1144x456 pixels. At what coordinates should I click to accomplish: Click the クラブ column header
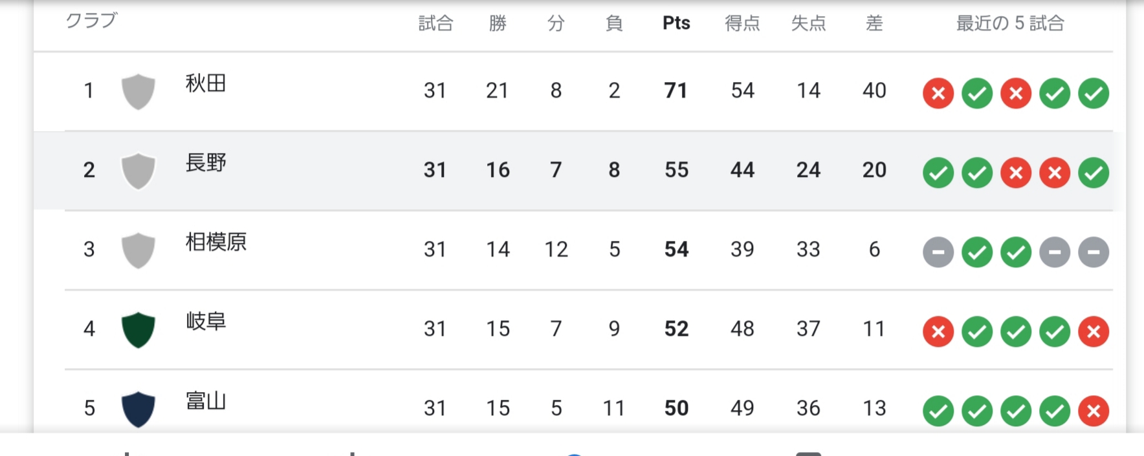tap(91, 21)
